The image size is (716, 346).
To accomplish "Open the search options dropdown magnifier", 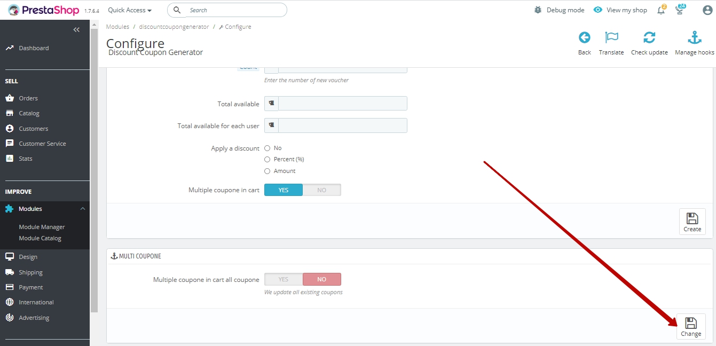I will click(x=178, y=10).
